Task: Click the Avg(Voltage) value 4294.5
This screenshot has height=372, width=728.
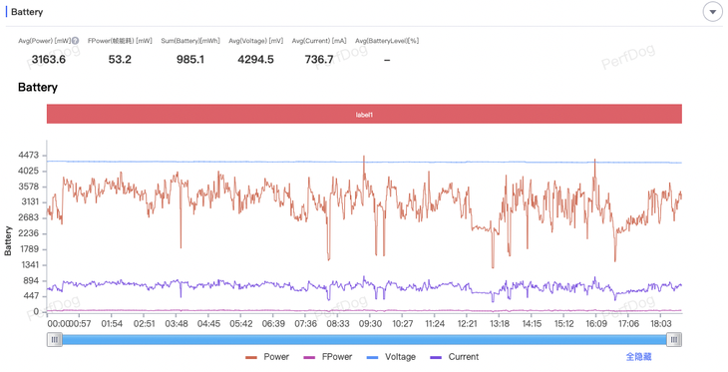Action: [x=255, y=60]
